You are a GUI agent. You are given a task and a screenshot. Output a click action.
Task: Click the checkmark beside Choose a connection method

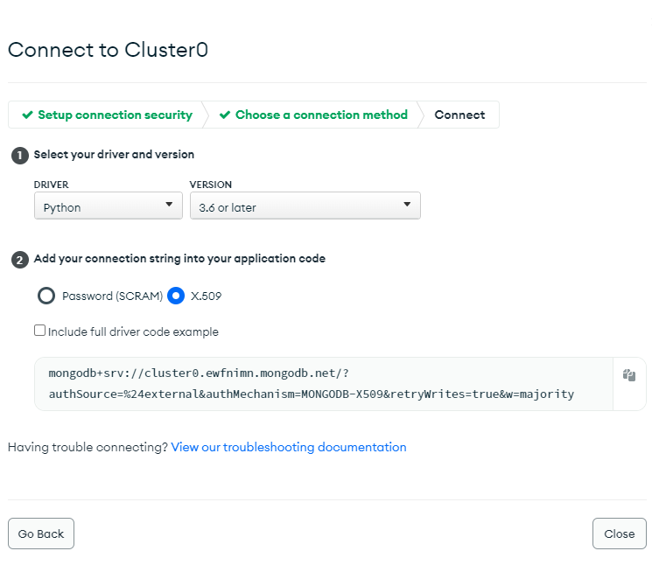pyautogui.click(x=225, y=115)
